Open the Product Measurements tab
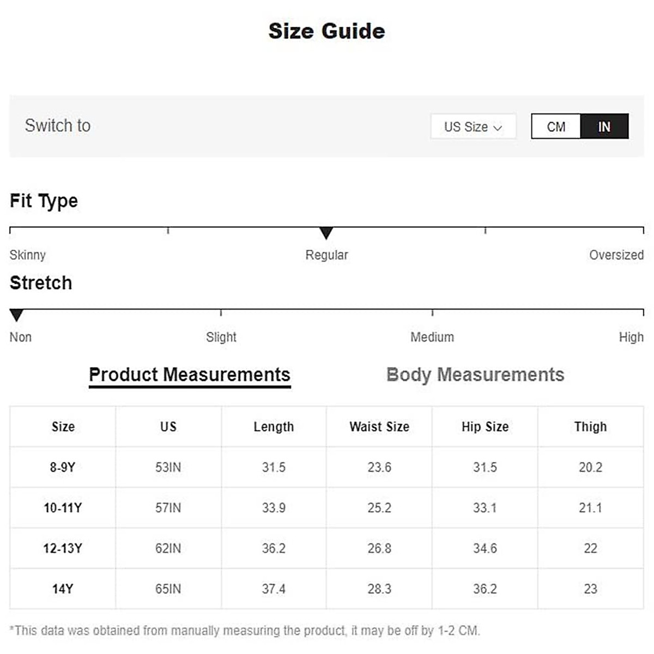 (190, 375)
